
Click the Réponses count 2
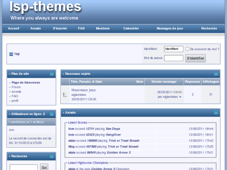click(193, 95)
